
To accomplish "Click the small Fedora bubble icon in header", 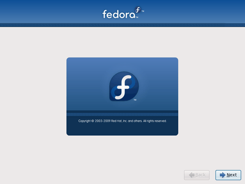I will coord(138,10).
